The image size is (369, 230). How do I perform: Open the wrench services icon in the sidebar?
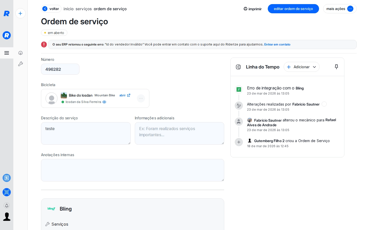(20, 64)
